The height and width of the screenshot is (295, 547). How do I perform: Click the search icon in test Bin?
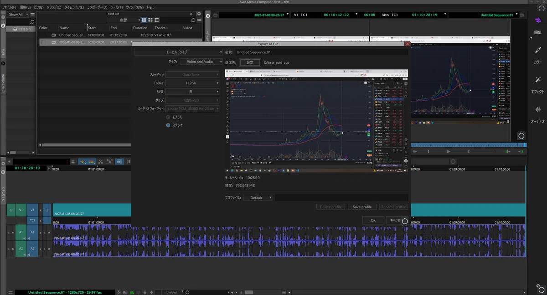(x=193, y=20)
